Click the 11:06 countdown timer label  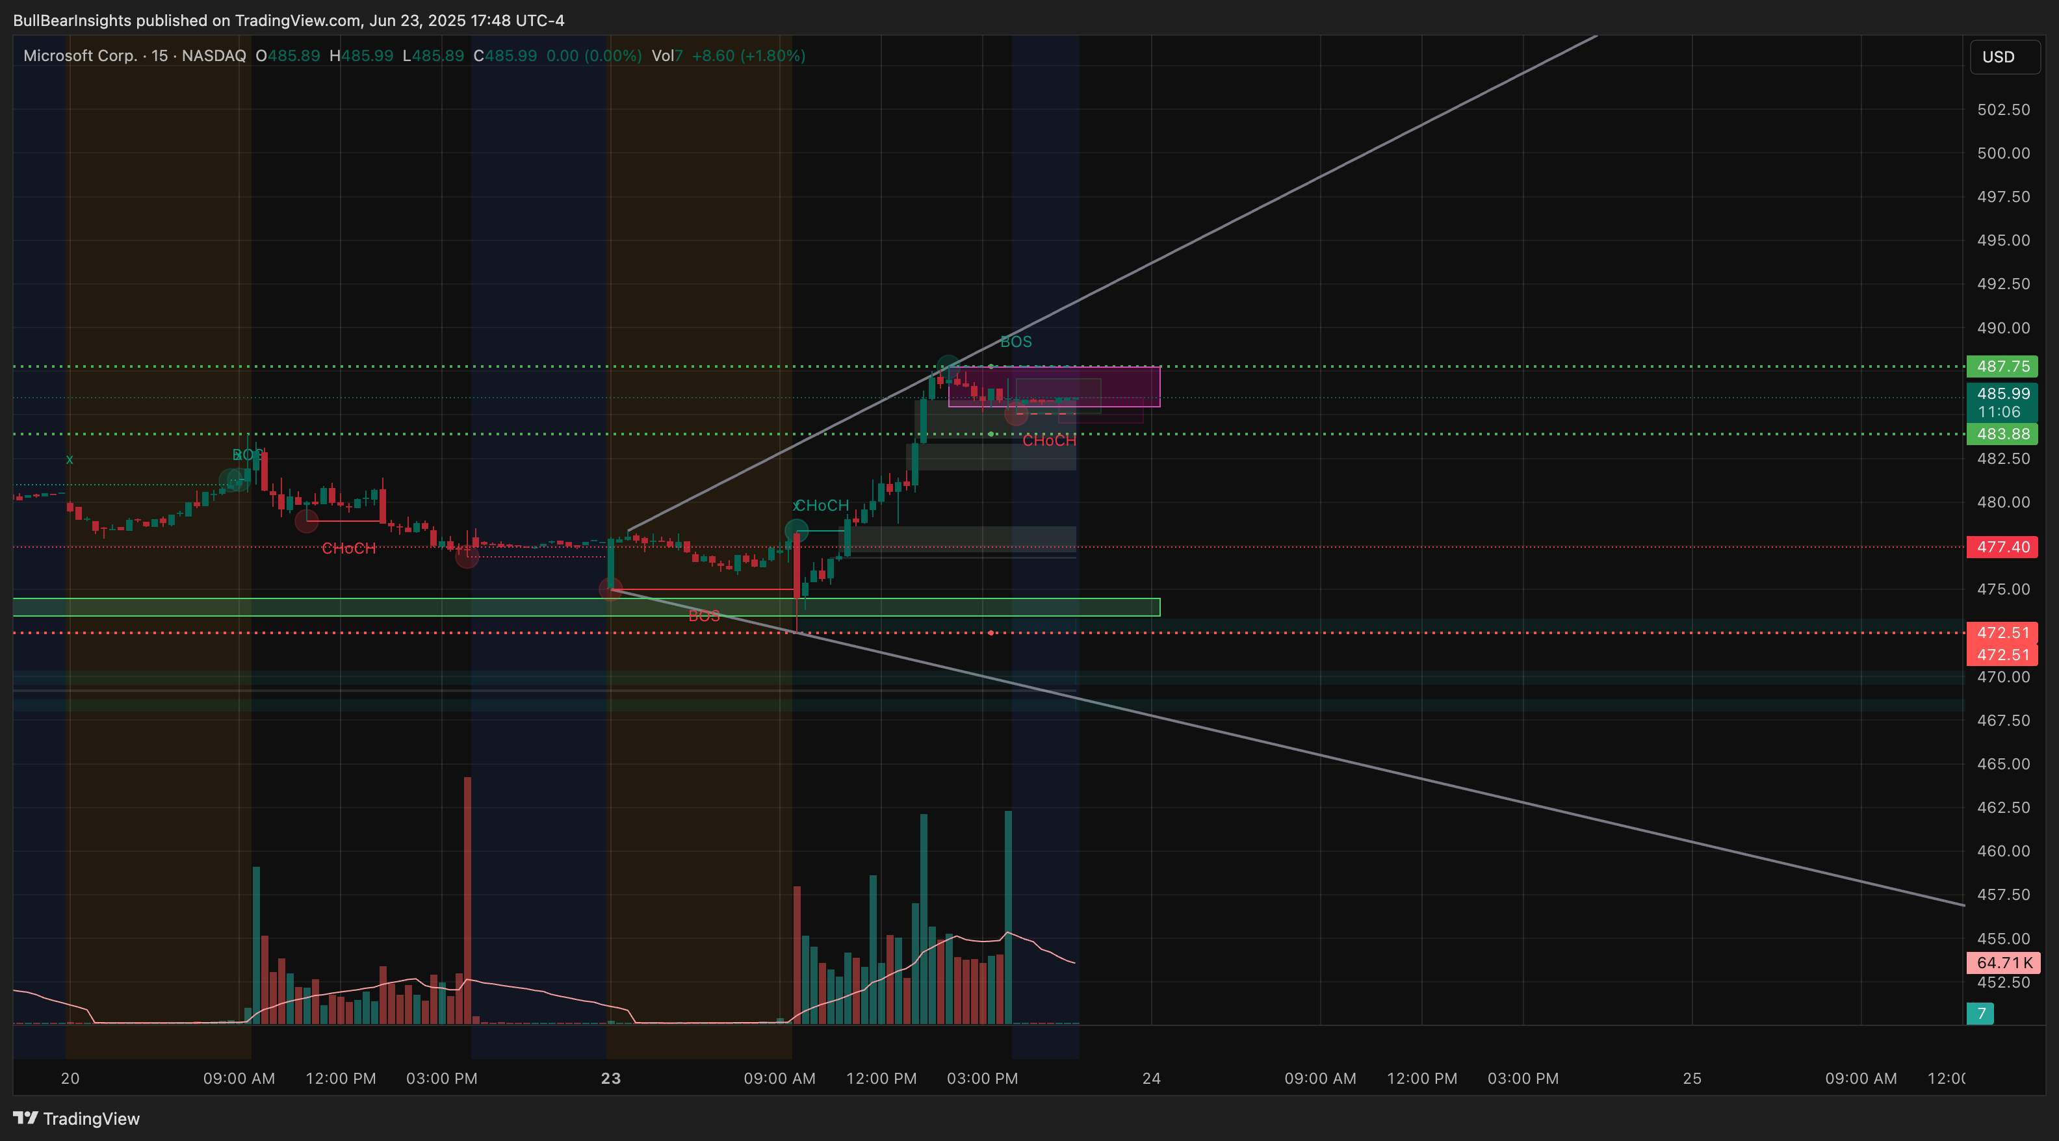tap(1999, 411)
